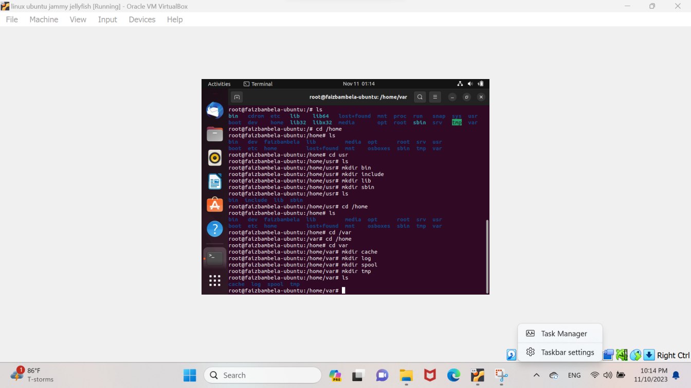Open the Help question-mark dock icon
Image resolution: width=691 pixels, height=388 pixels.
click(x=215, y=229)
